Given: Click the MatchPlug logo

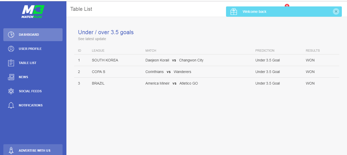Looking at the screenshot, I should point(33,12).
